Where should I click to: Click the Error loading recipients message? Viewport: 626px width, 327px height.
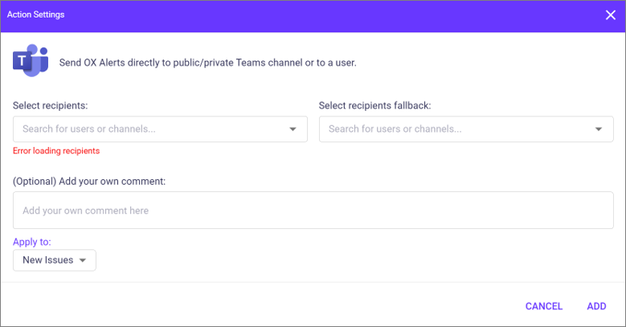pos(56,151)
